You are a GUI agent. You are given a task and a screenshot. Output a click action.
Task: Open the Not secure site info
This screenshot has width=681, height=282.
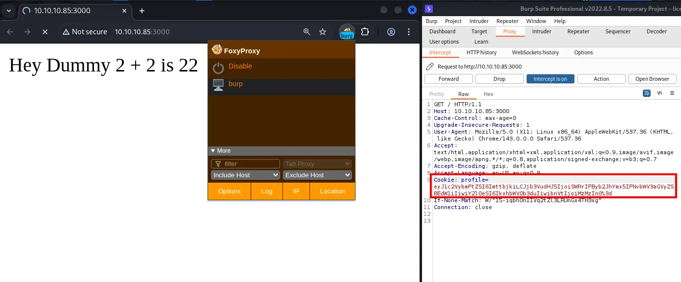tap(84, 32)
